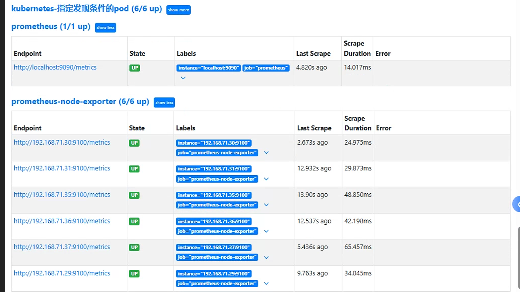This screenshot has height=292, width=520.
Task: Click the job="prometheus" label badge
Action: tap(266, 68)
